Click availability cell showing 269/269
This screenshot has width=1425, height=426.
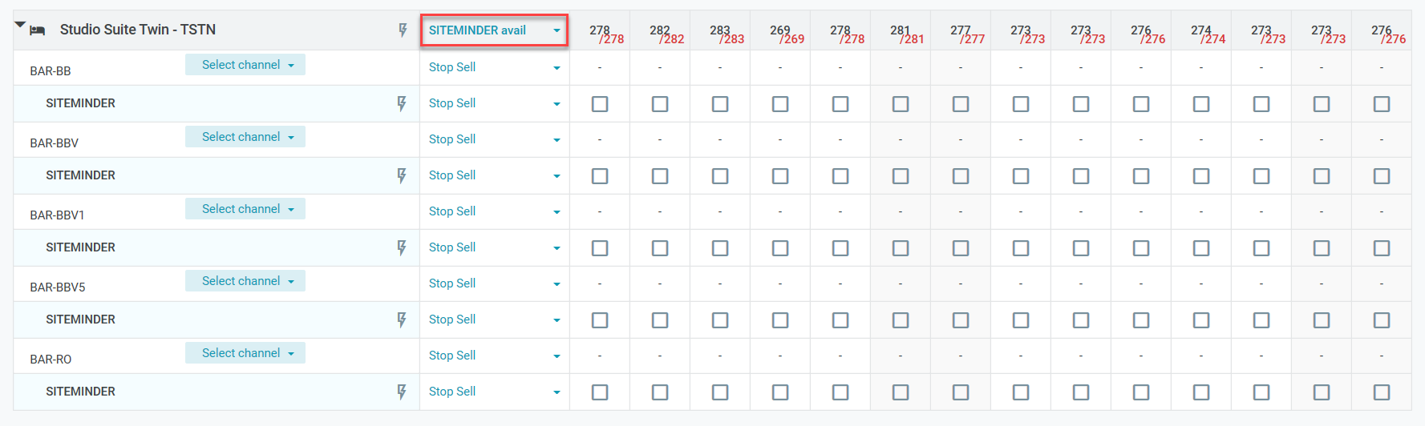786,34
